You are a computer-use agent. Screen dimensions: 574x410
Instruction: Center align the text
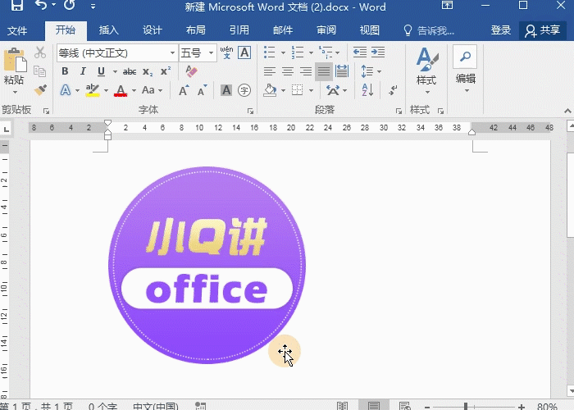point(288,71)
